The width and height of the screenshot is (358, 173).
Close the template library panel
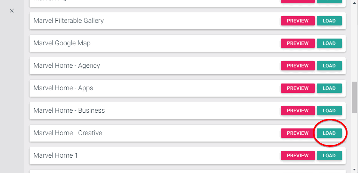pyautogui.click(x=12, y=11)
